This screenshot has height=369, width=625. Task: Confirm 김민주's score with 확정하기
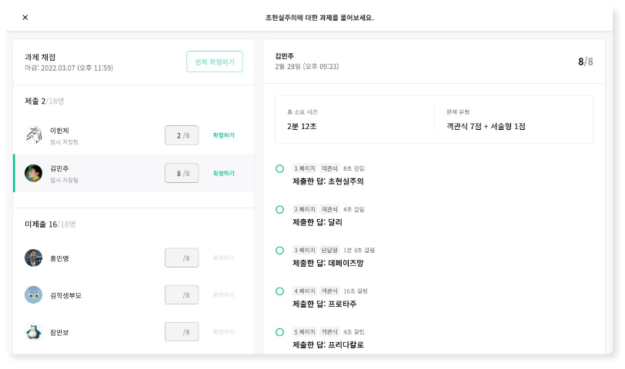tap(224, 173)
